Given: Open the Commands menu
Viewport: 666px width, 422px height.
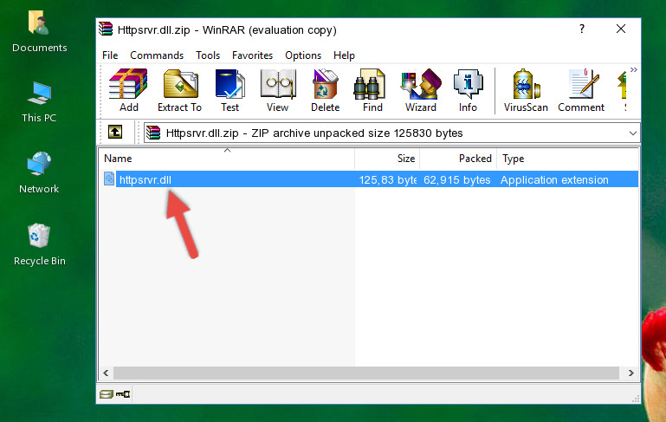Looking at the screenshot, I should pyautogui.click(x=157, y=55).
